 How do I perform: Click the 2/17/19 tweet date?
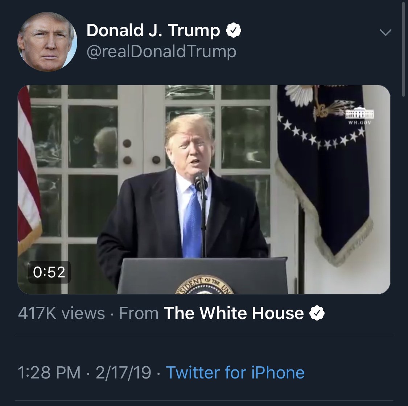point(123,373)
